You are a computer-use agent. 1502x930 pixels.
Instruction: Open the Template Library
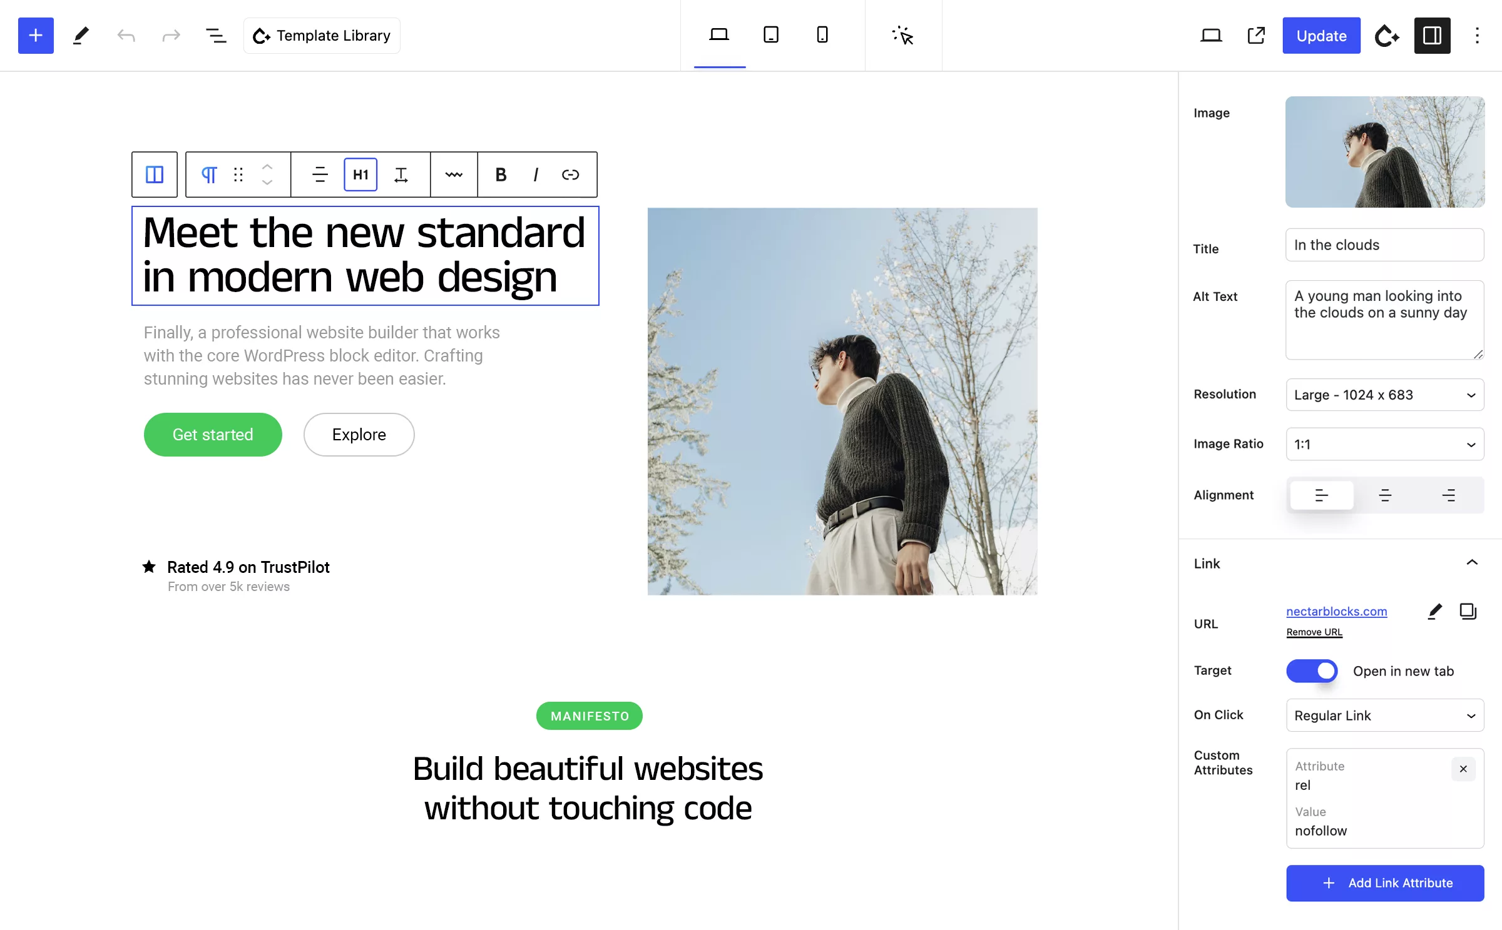tap(322, 36)
